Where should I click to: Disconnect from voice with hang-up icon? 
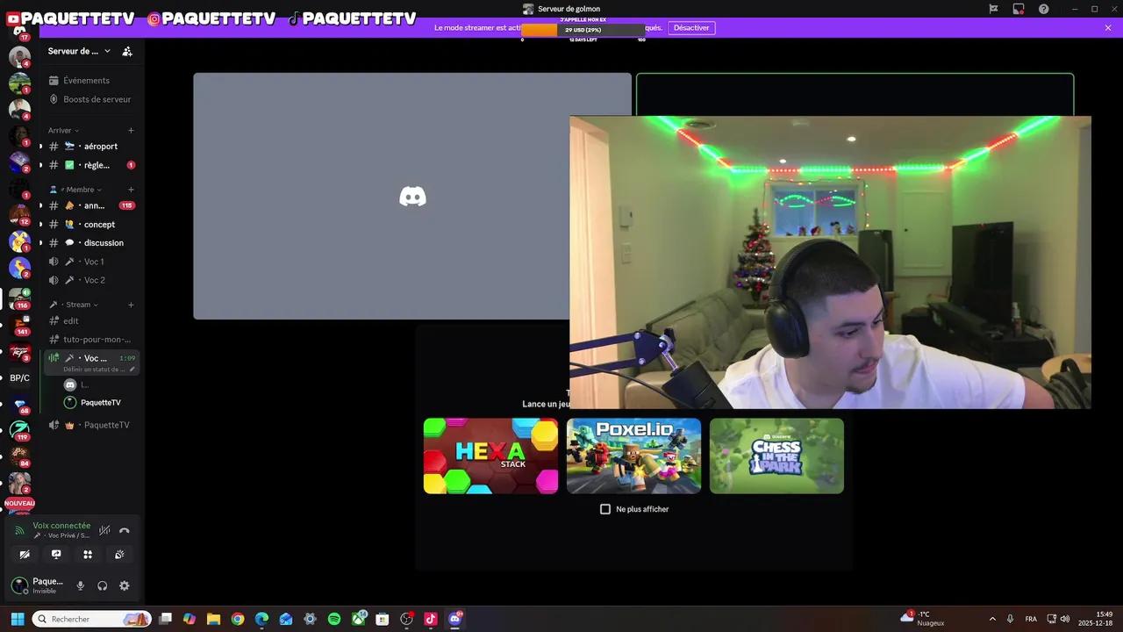click(x=125, y=530)
